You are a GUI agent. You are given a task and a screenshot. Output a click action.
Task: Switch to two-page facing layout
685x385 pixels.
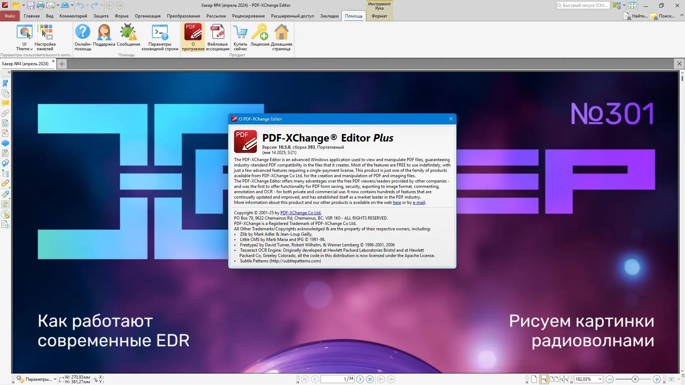coord(554,379)
